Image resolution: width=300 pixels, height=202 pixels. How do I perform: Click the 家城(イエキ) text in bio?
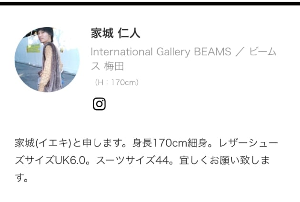[43, 143]
